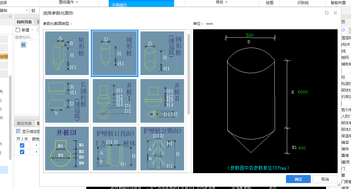Open the 绘图 ribbon group
This screenshot has height=189, width=351.
pyautogui.click(x=269, y=3)
